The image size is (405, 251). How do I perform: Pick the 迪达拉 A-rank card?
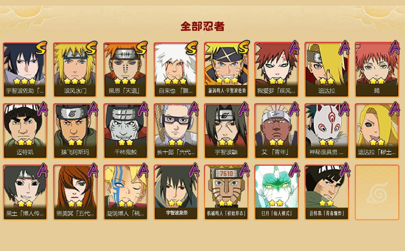[x=327, y=70]
